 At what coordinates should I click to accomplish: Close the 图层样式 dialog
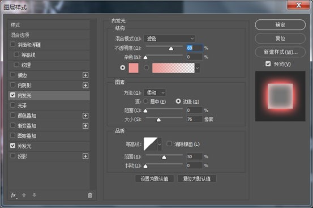[298, 5]
